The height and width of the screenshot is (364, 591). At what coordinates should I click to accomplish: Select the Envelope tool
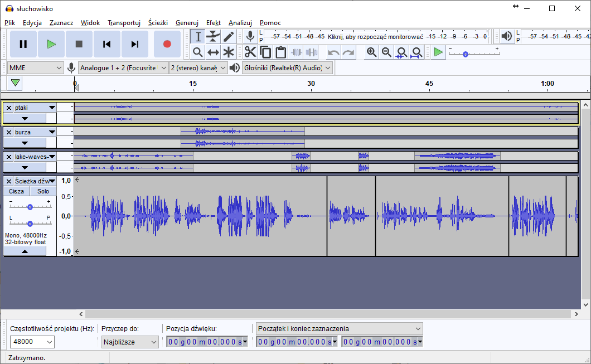(x=213, y=37)
